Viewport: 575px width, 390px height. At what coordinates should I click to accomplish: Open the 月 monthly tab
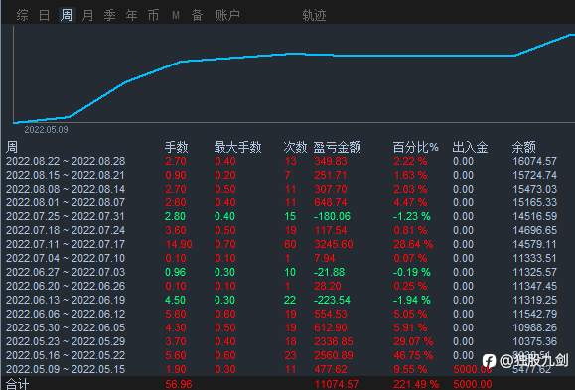click(x=87, y=16)
